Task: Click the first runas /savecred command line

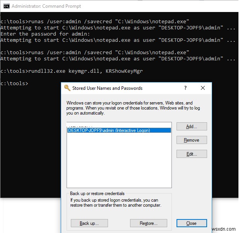Action: click(x=95, y=21)
